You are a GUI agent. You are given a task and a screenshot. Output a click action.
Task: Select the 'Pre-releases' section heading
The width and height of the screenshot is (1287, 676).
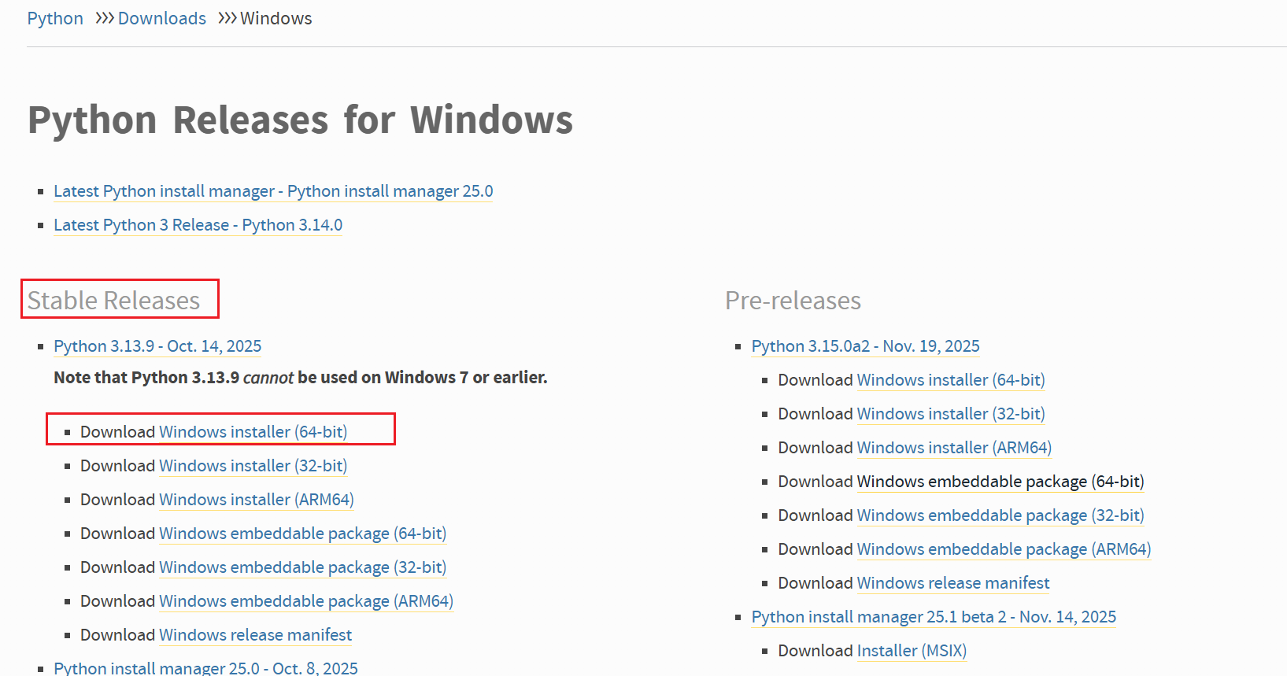coord(793,301)
